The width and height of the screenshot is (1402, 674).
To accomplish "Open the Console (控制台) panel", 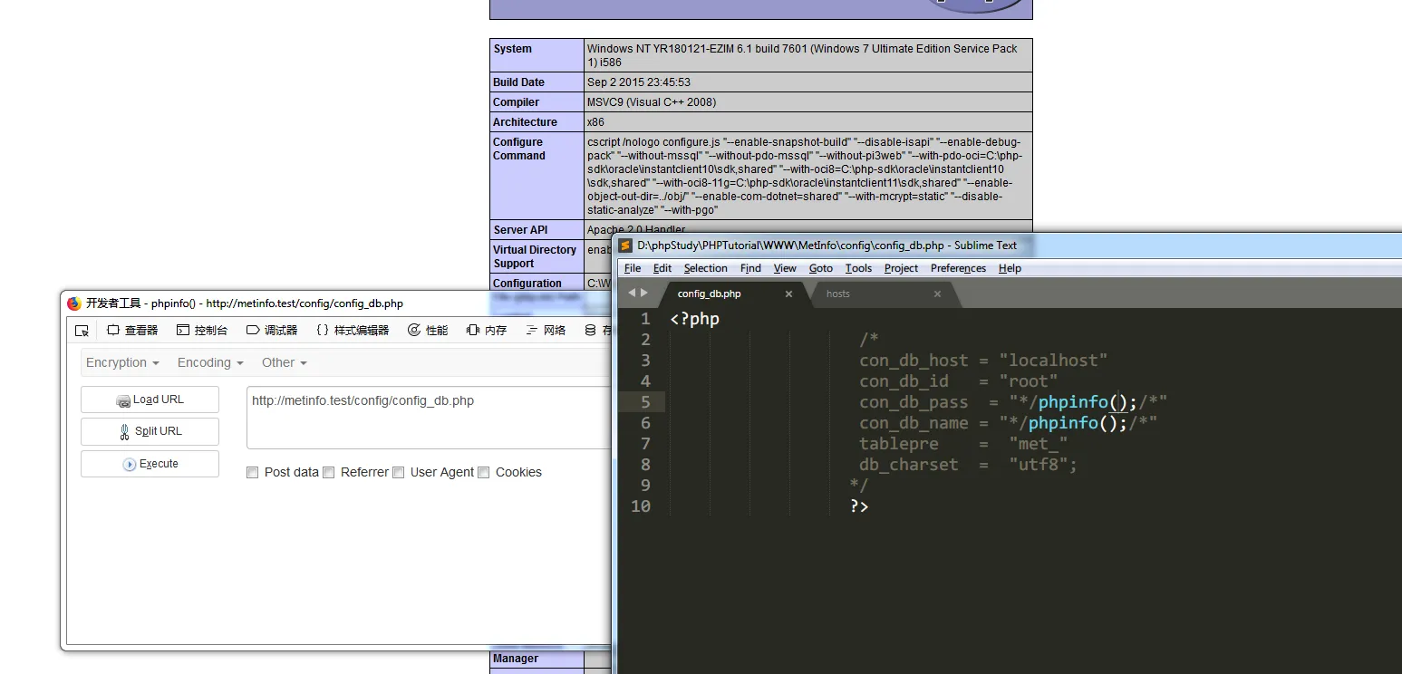I will click(x=202, y=331).
